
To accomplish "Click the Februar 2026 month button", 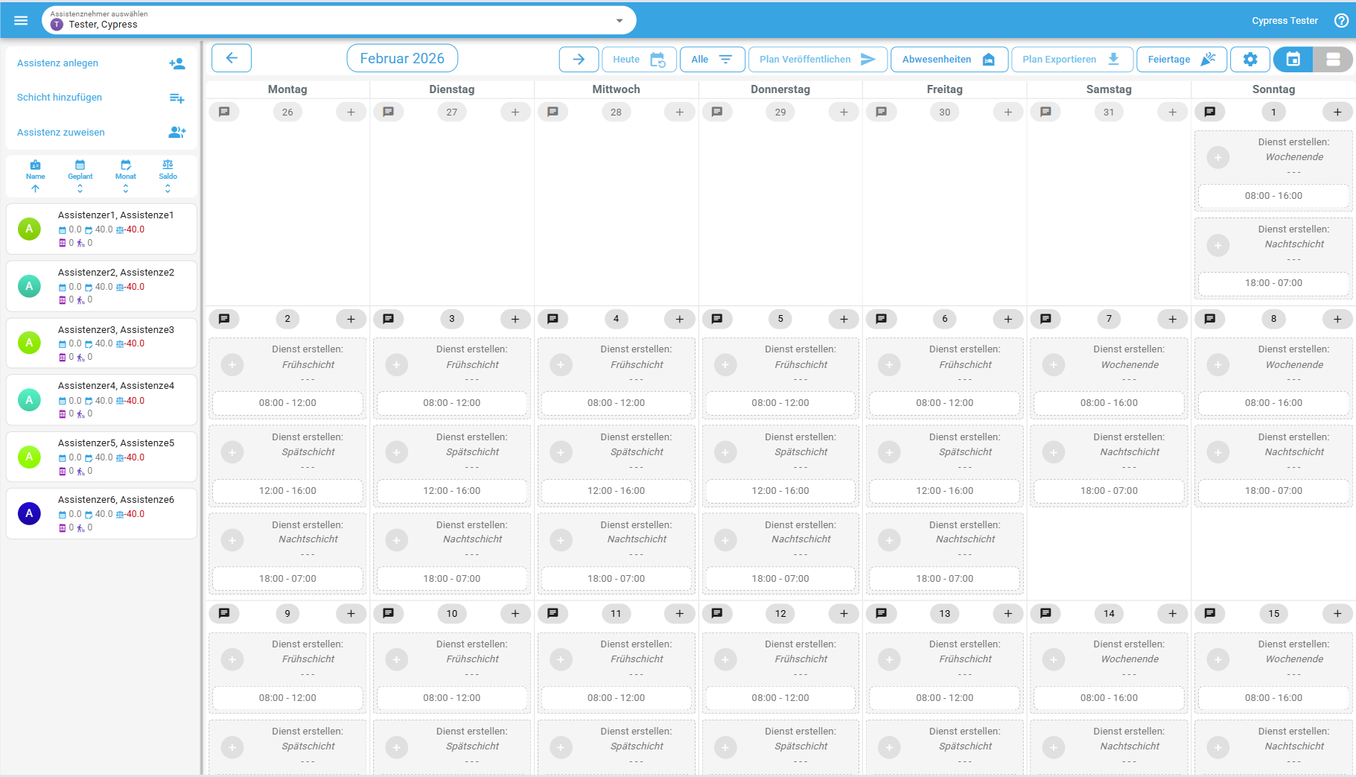I will tap(402, 58).
